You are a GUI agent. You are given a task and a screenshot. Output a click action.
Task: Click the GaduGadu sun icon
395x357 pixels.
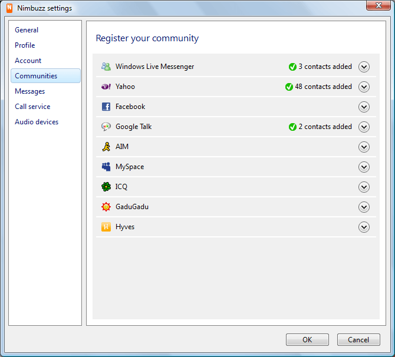(x=106, y=207)
